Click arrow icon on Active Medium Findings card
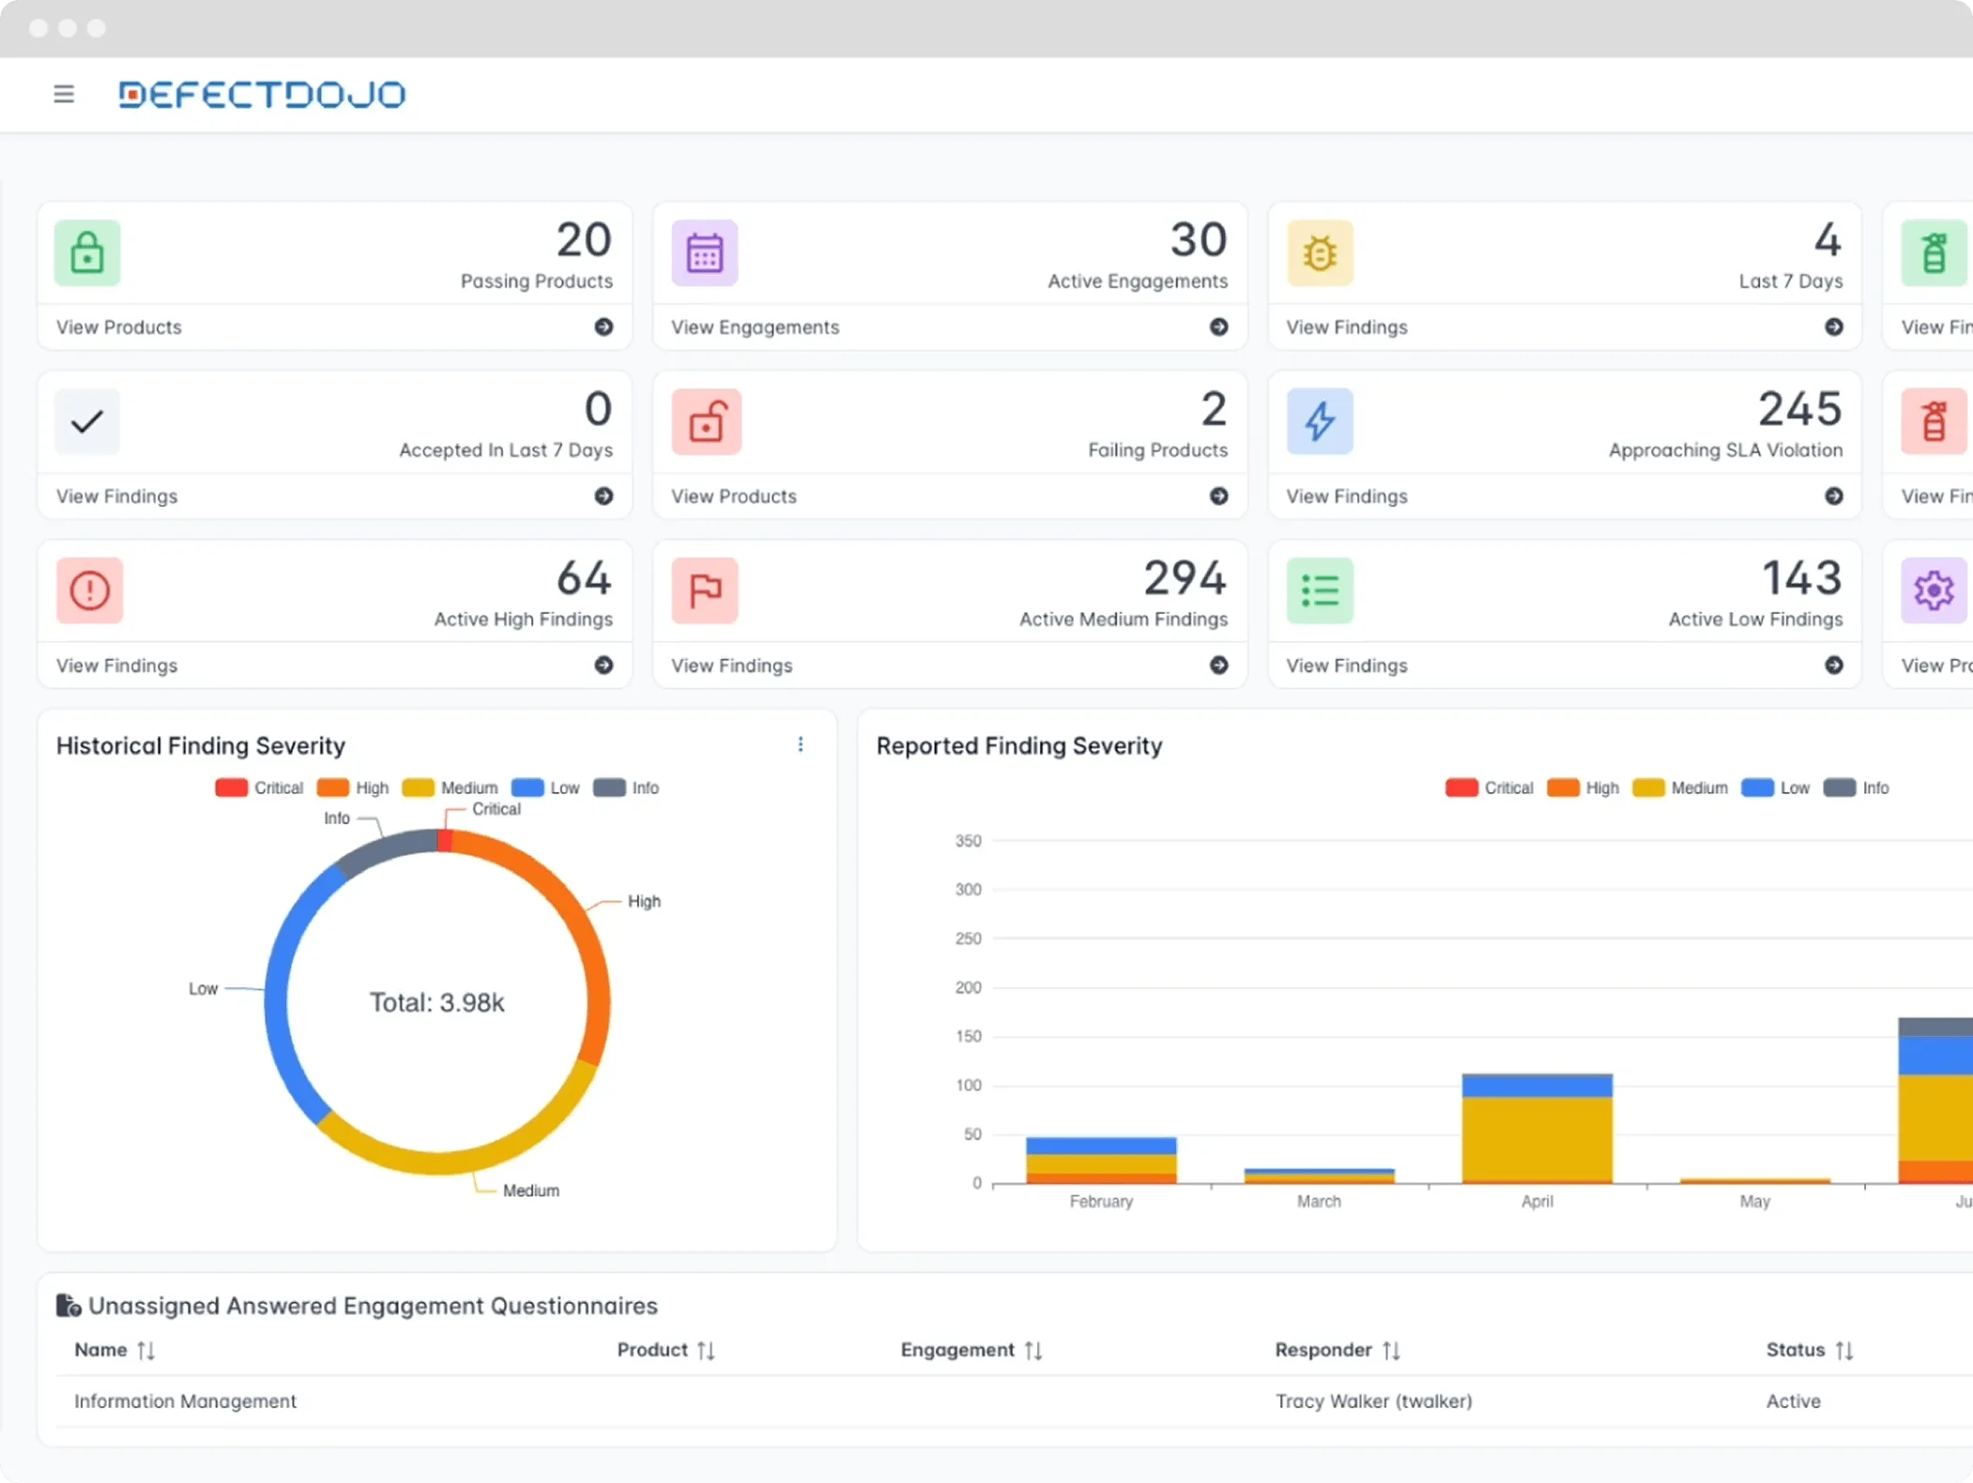This screenshot has width=1973, height=1483. [1218, 665]
